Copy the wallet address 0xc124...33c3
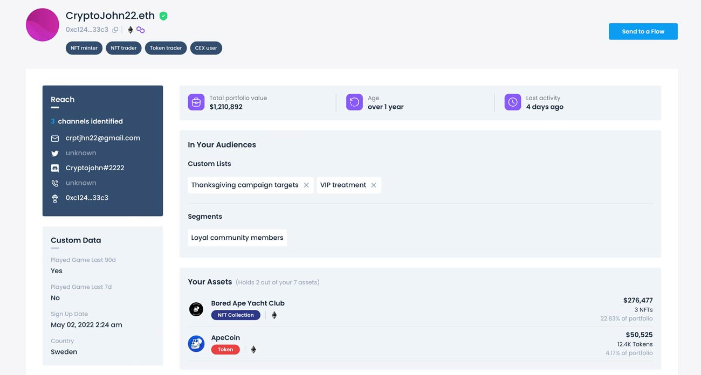 point(115,30)
